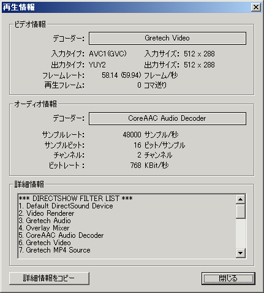Click the 入力サイズ value 512 x 288

pyautogui.click(x=199, y=54)
